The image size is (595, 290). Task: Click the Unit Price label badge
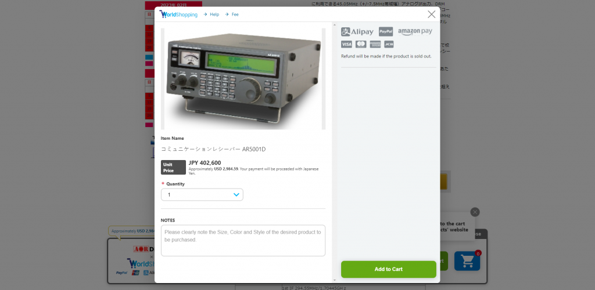tap(173, 168)
